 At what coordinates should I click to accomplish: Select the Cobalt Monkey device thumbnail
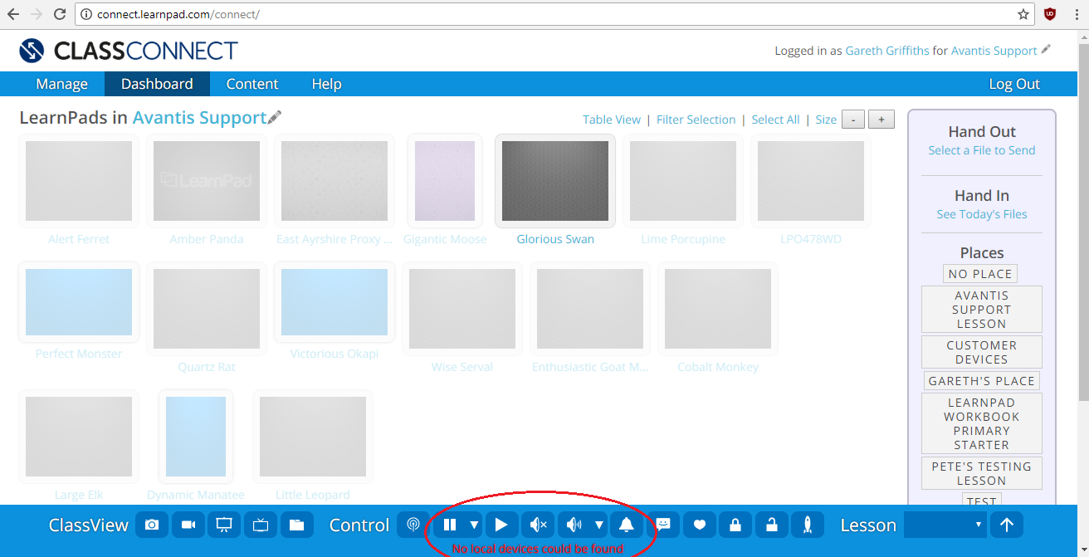(x=718, y=309)
